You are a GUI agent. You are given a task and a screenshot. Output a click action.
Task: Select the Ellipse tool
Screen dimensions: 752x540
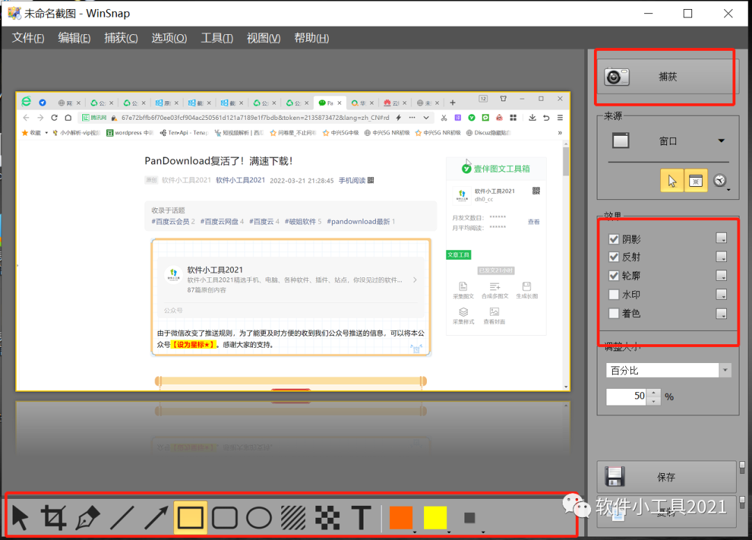click(x=259, y=518)
